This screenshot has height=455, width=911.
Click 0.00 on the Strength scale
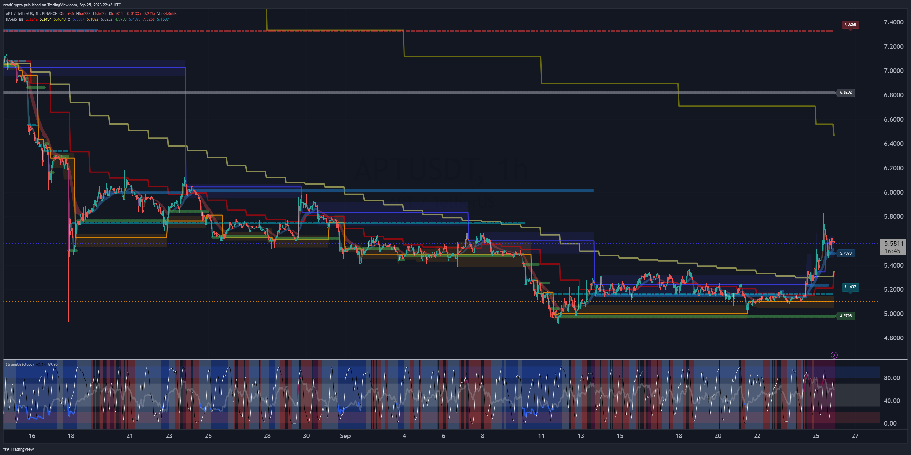(x=890, y=423)
